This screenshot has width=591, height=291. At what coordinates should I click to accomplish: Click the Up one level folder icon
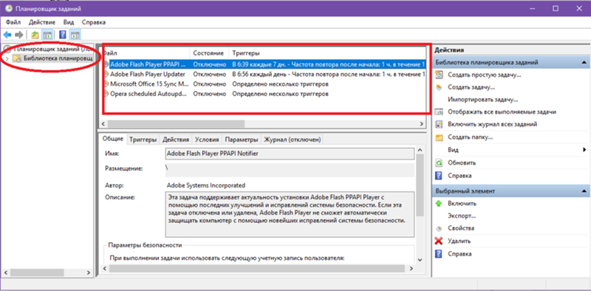click(35, 35)
